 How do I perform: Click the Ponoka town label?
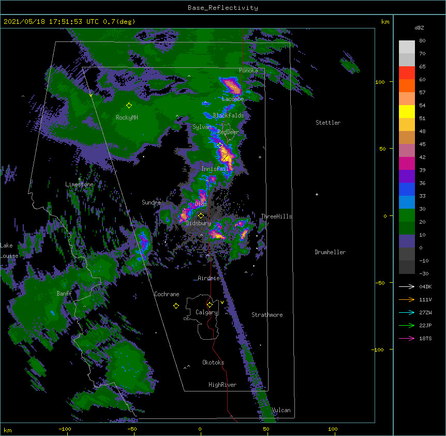[x=248, y=70]
